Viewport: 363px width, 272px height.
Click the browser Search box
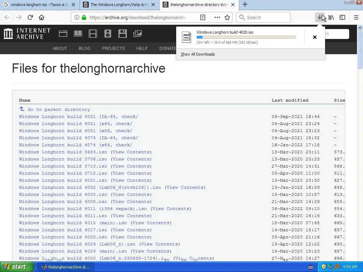pyautogui.click(x=263, y=17)
